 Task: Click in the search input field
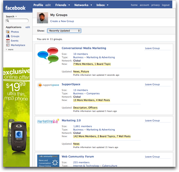[17, 21]
